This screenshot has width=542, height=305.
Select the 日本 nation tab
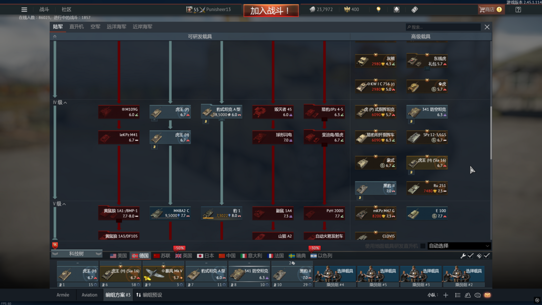point(205,256)
